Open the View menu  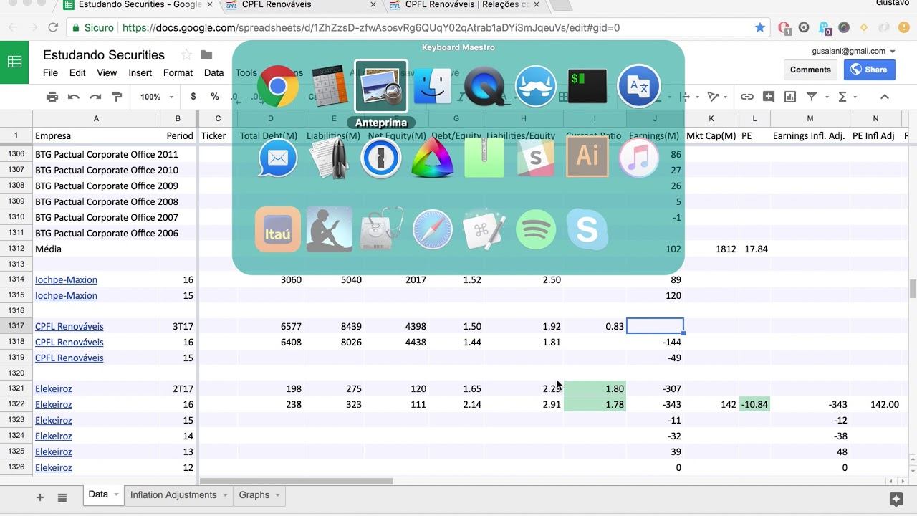[107, 72]
